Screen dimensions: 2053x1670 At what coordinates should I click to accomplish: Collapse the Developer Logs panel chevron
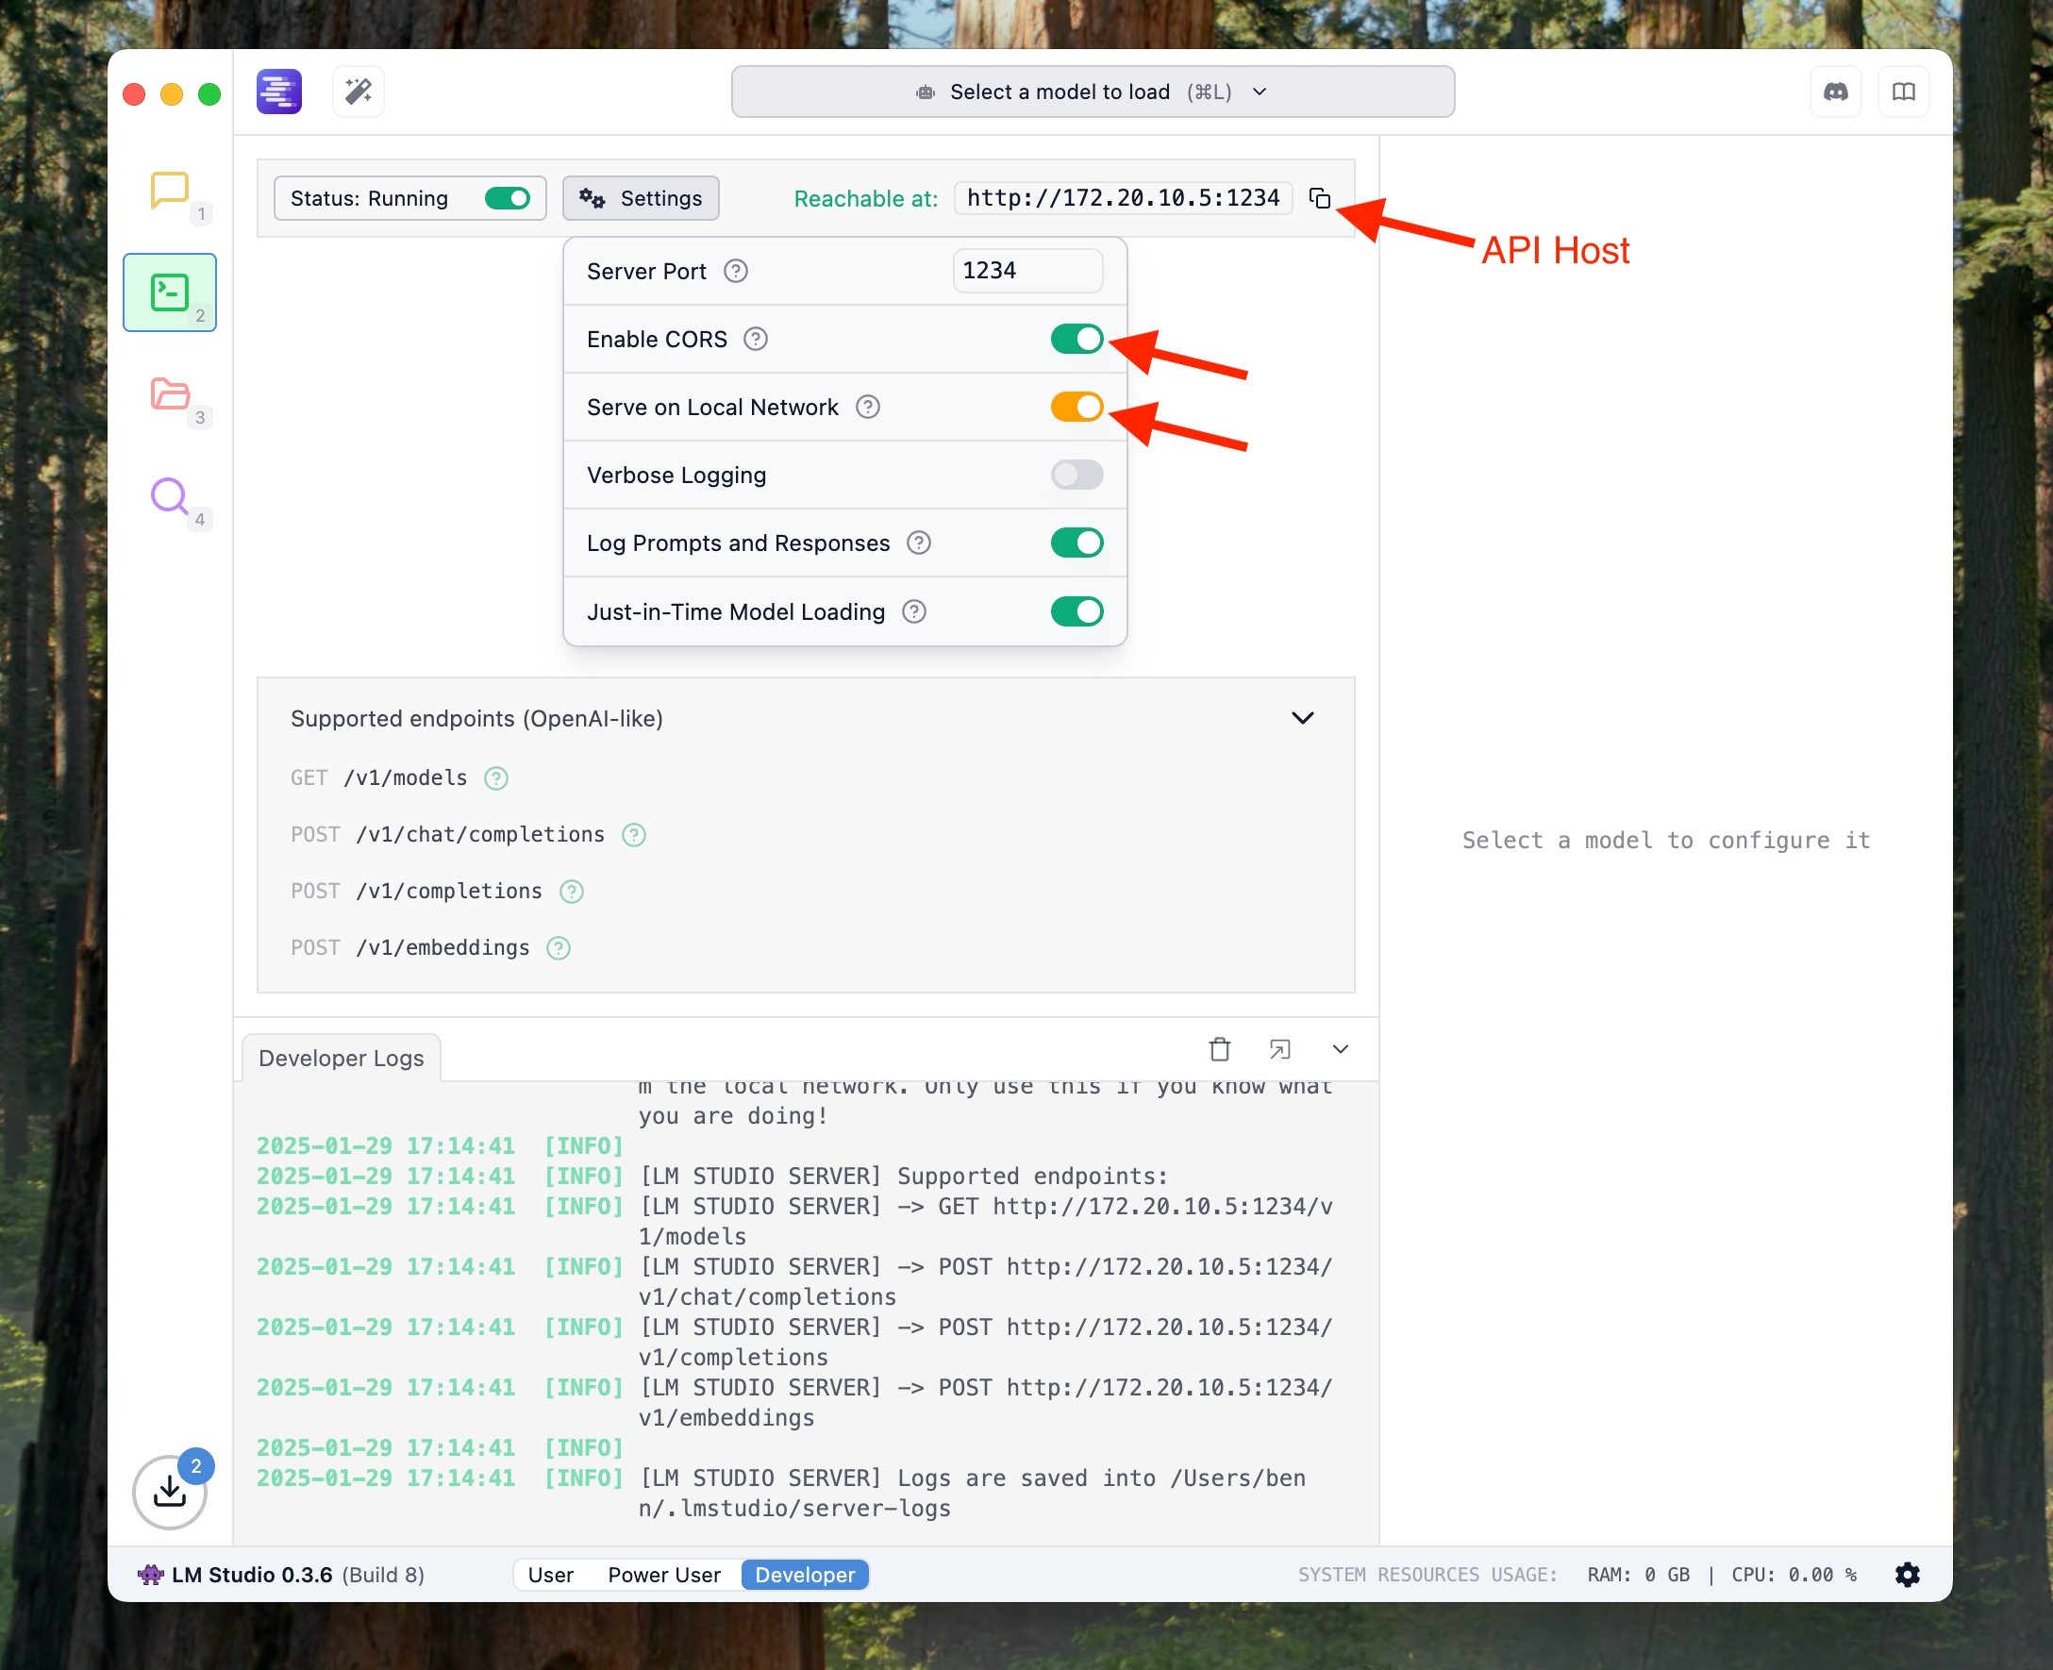[1339, 1049]
